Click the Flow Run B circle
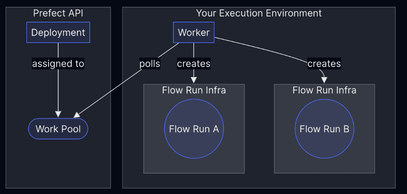407x194 pixels. tap(324, 129)
